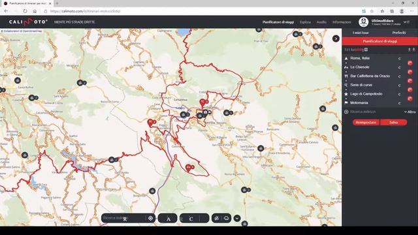Click the locate-me icon in map search

coord(150,218)
